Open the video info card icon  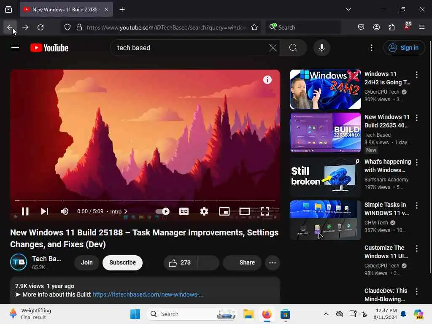pos(267,80)
